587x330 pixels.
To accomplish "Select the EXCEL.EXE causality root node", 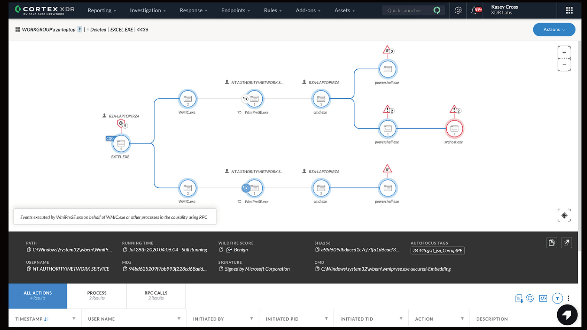I will (x=121, y=143).
